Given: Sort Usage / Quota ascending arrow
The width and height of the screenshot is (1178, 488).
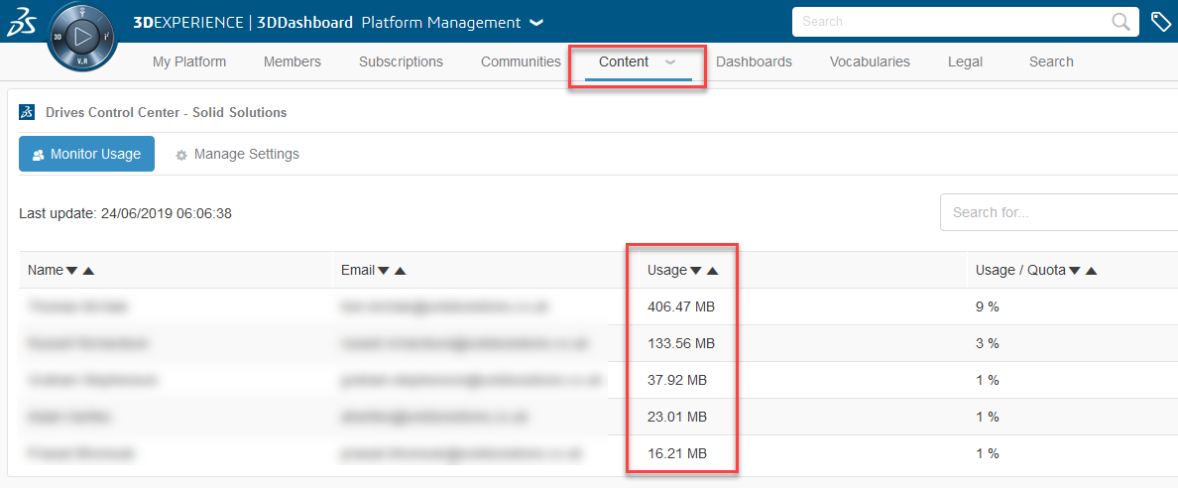Looking at the screenshot, I should tap(1091, 271).
